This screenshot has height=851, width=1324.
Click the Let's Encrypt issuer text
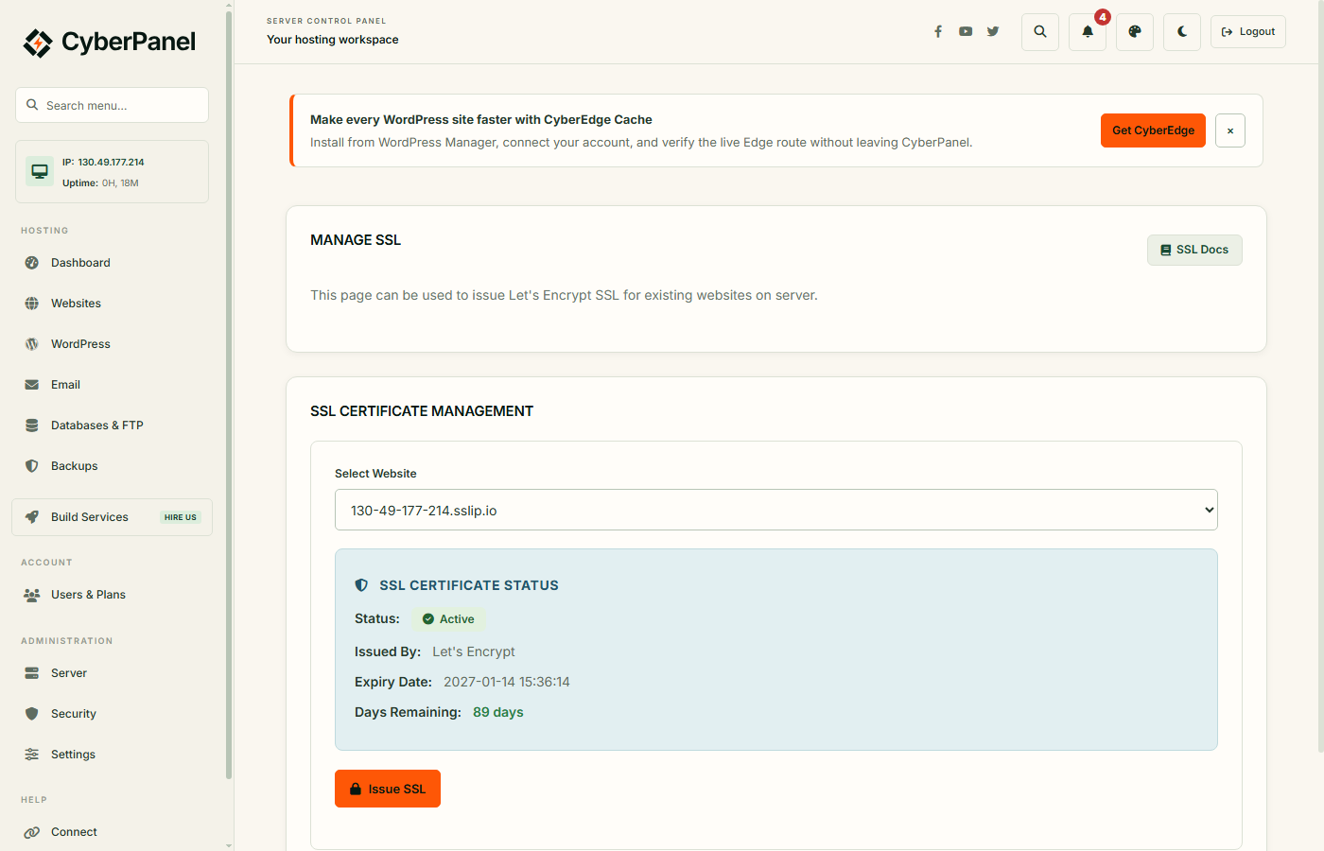tap(474, 651)
